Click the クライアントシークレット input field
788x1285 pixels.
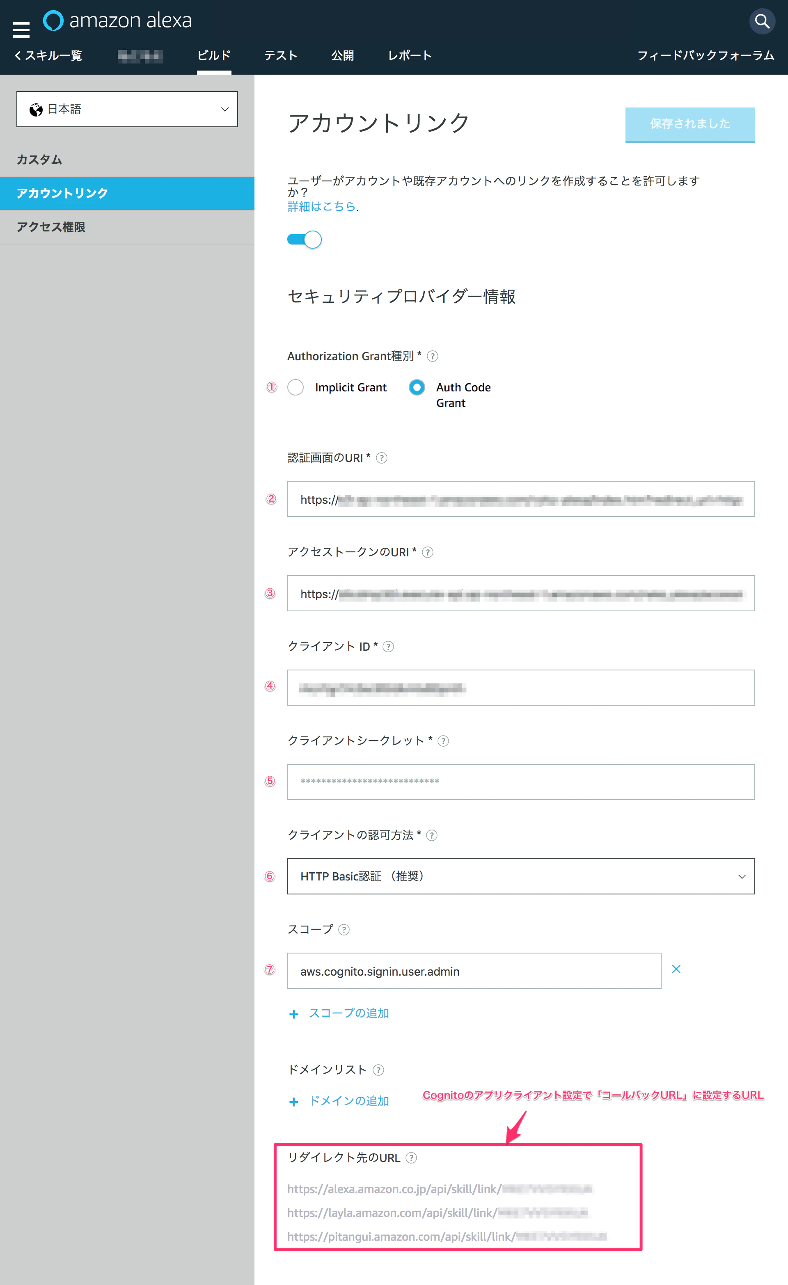point(521,782)
